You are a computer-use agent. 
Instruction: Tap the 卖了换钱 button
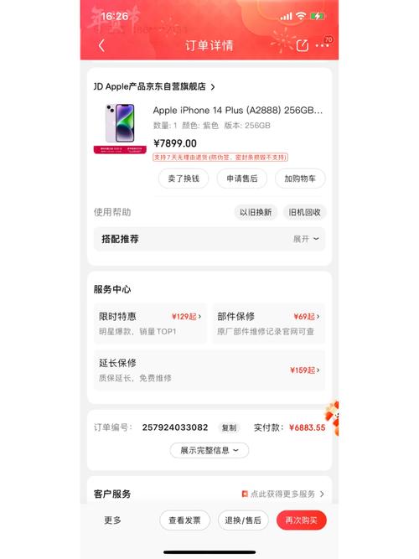coord(184,179)
